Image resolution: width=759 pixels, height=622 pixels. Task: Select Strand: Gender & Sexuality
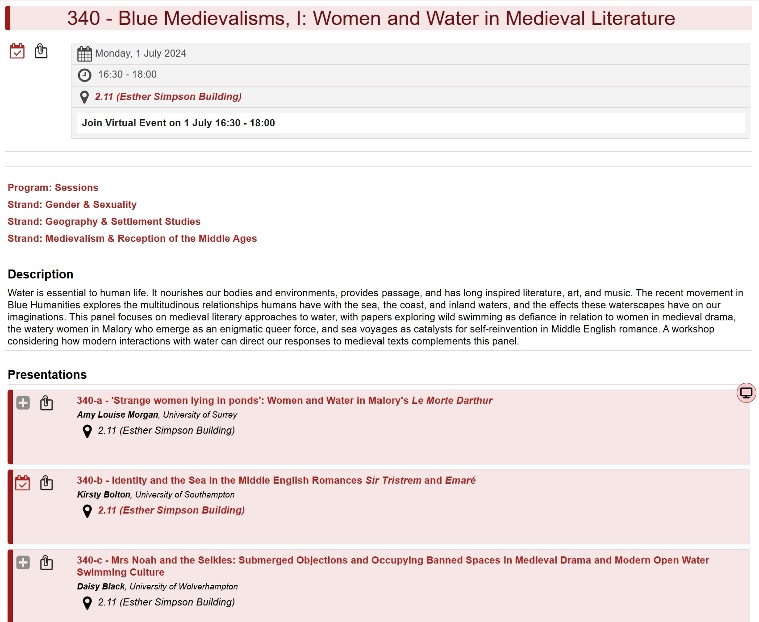coord(72,205)
